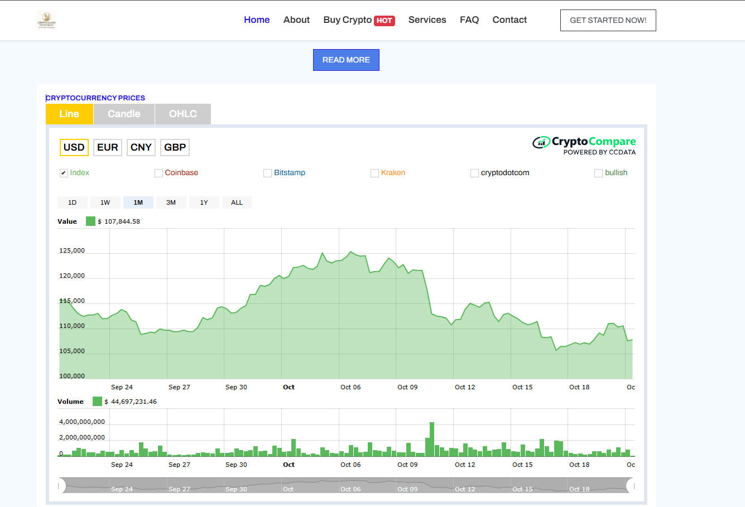Screen dimensions: 745x507
Task: Open the Buy Crypto menu item
Action: pos(358,20)
